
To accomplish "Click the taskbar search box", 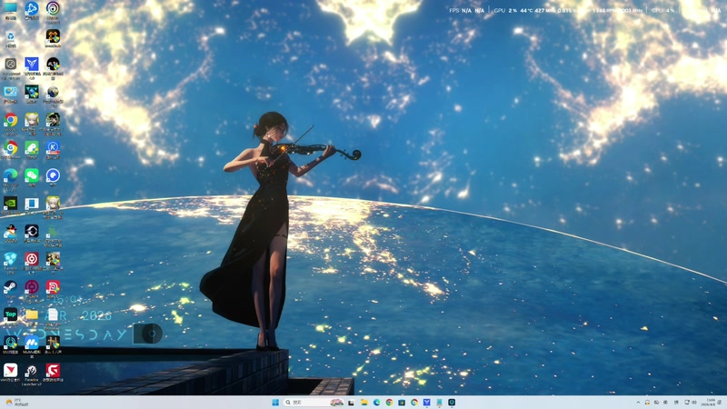I will click(x=314, y=402).
